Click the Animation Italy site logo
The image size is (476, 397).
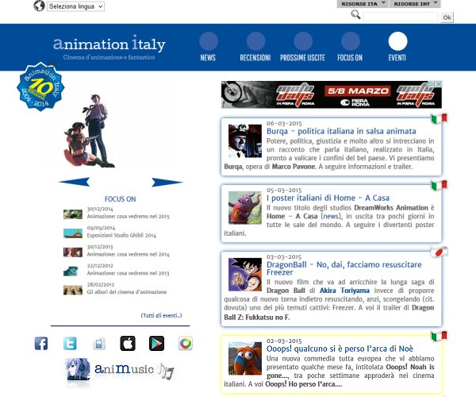pos(109,47)
